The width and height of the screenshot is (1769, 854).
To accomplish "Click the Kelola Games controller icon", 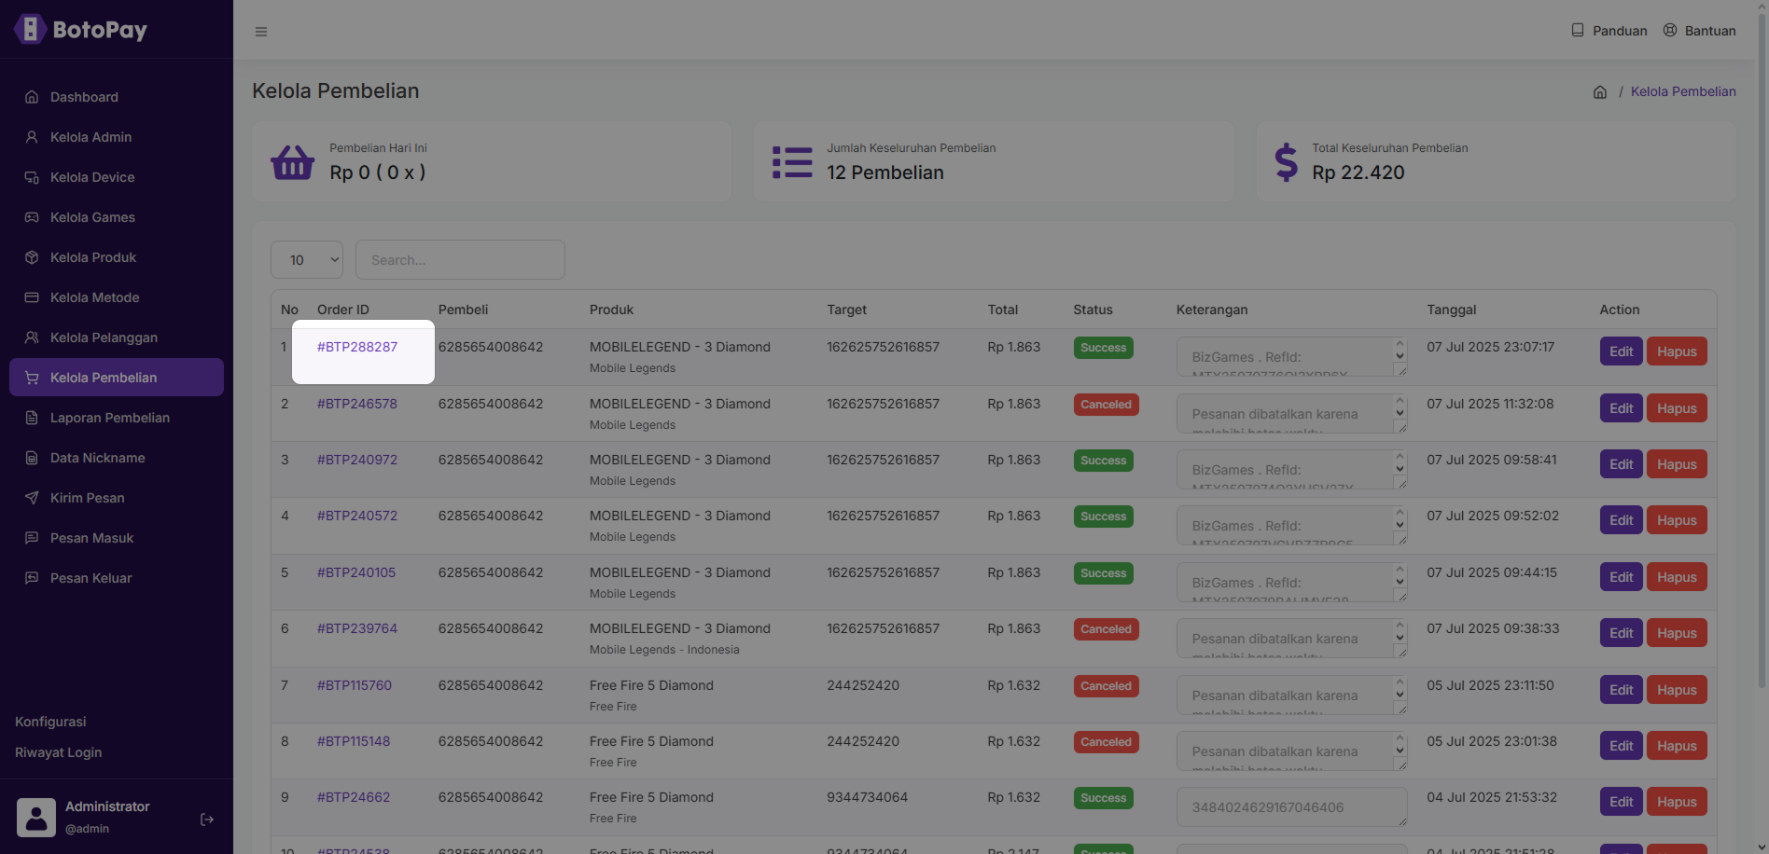I will (x=32, y=217).
